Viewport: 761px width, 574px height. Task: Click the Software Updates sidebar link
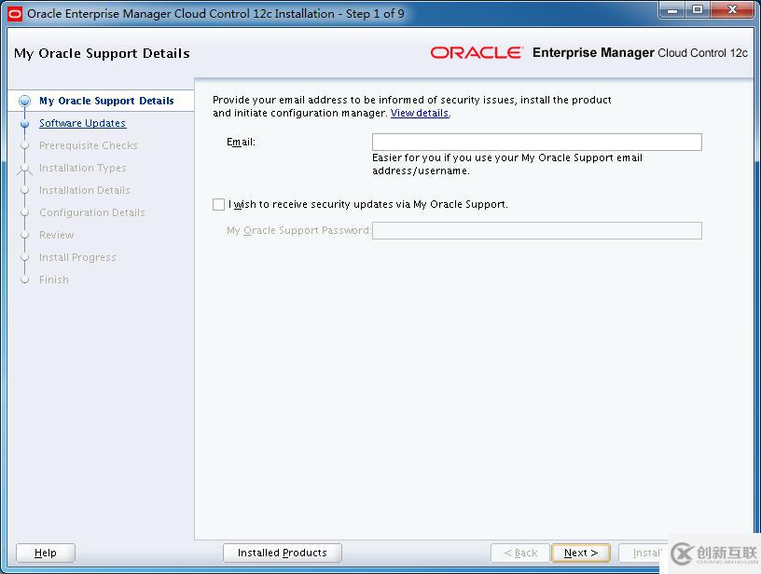82,123
